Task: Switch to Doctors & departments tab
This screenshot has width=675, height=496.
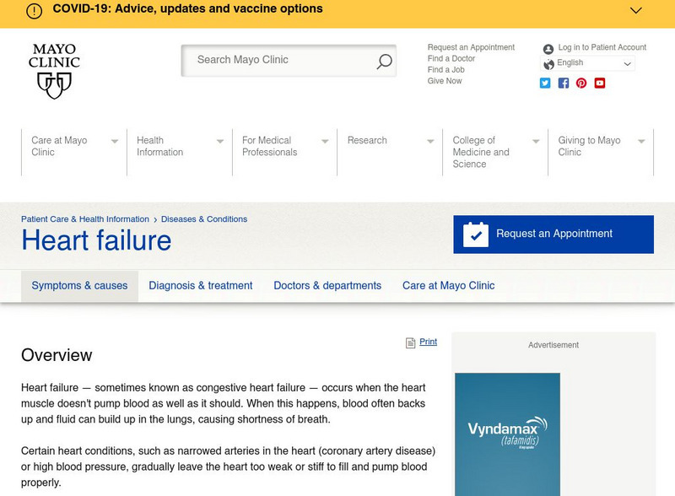Action: tap(327, 286)
